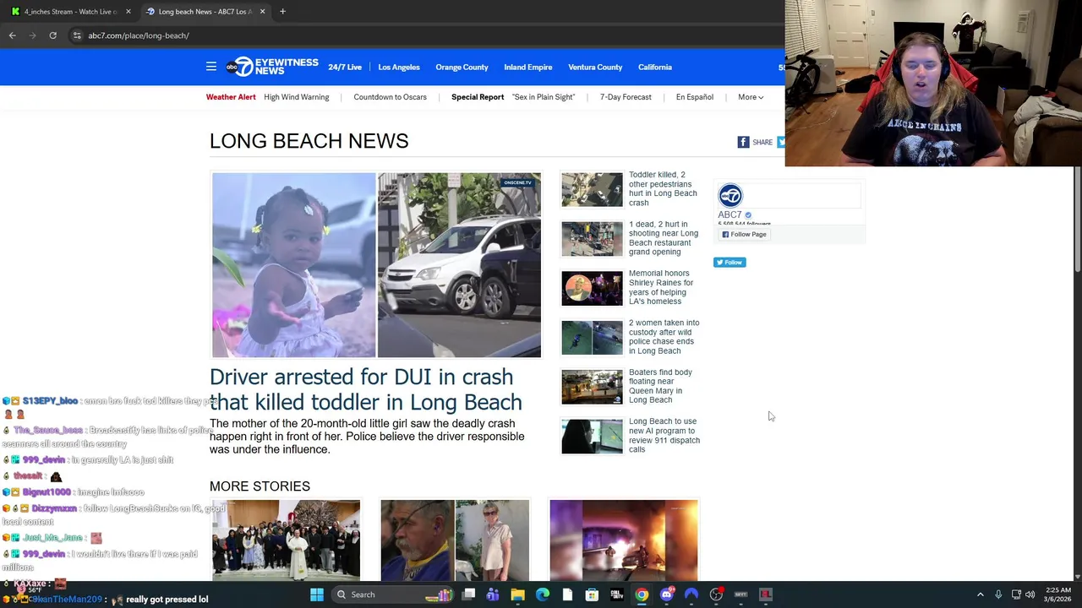Open the clock and date in taskbar
The image size is (1082, 608).
(x=1058, y=594)
